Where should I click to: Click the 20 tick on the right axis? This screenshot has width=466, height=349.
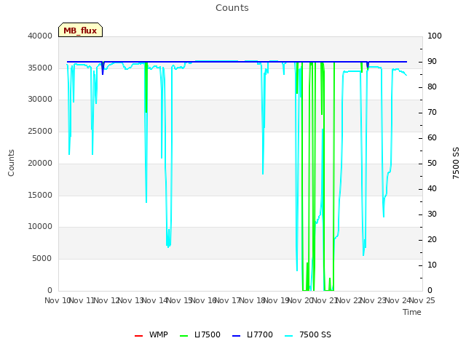(432, 240)
